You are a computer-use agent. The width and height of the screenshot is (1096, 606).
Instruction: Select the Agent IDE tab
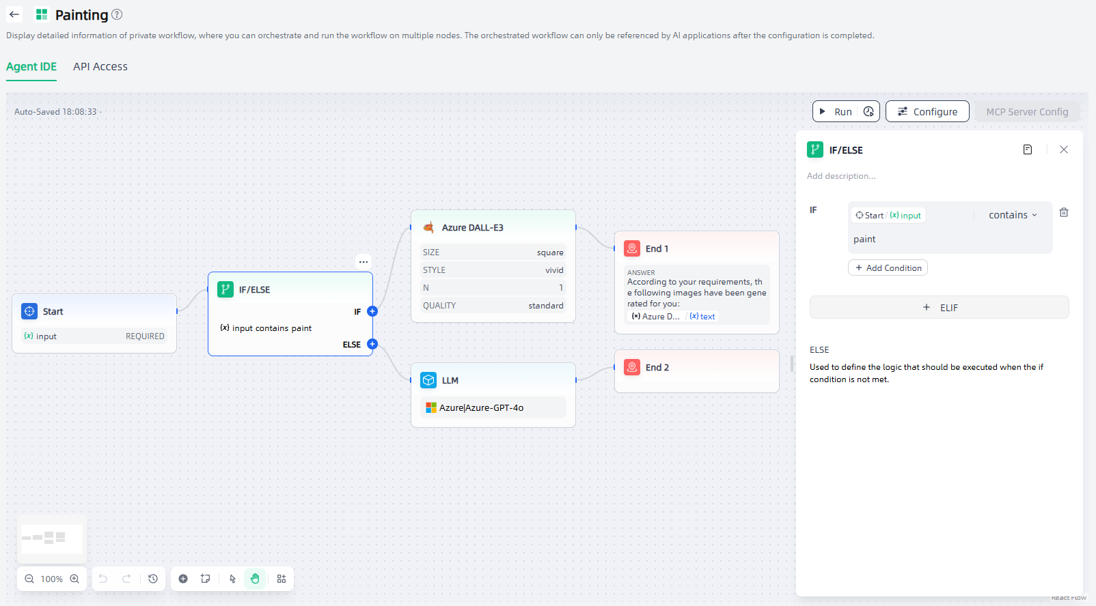point(31,67)
